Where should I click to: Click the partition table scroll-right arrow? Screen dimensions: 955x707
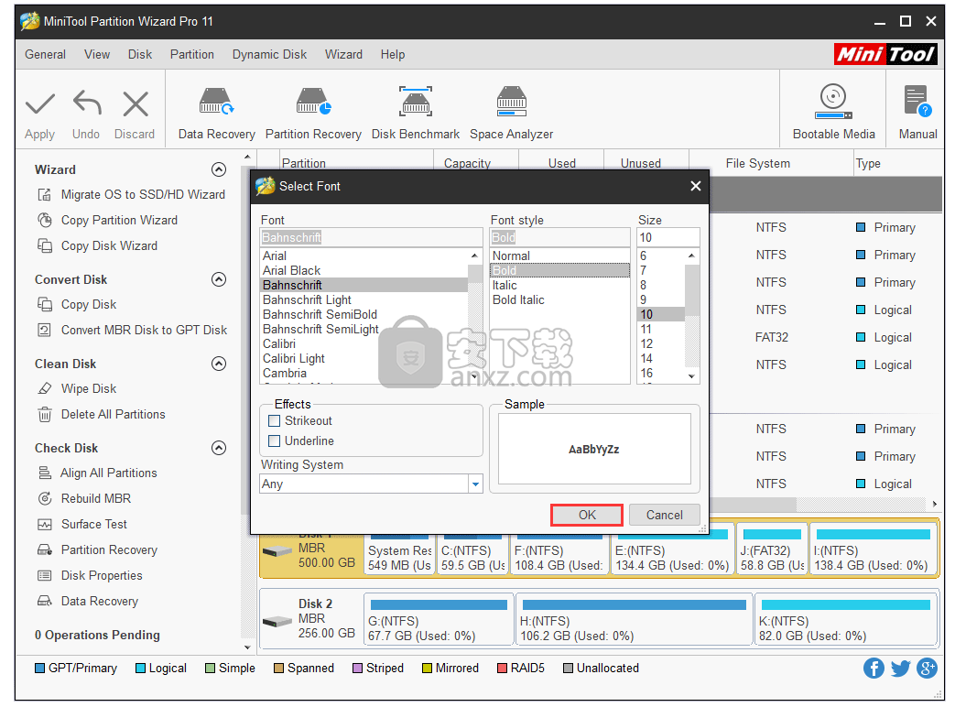click(935, 505)
